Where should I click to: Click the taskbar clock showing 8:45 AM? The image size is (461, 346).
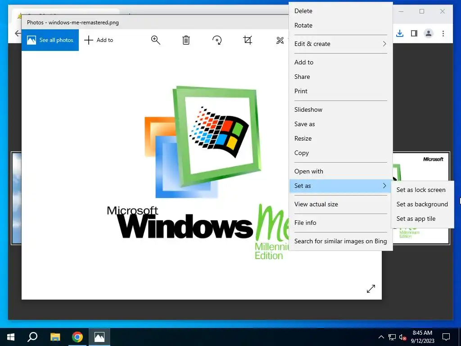pyautogui.click(x=422, y=337)
